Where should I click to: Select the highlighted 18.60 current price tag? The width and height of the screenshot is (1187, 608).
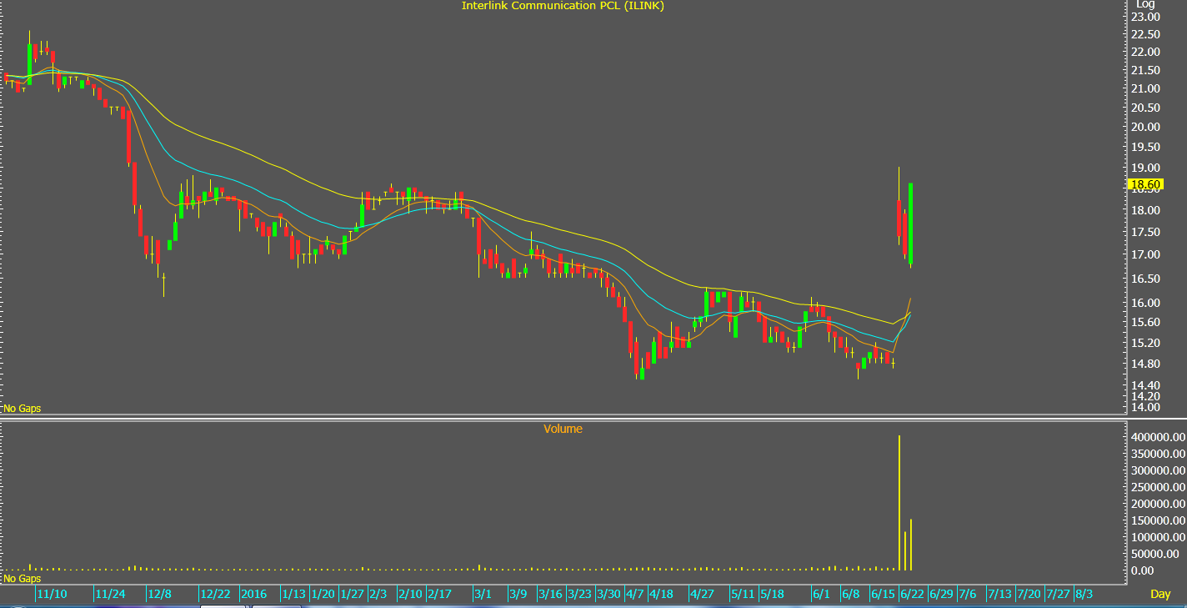click(x=1144, y=184)
